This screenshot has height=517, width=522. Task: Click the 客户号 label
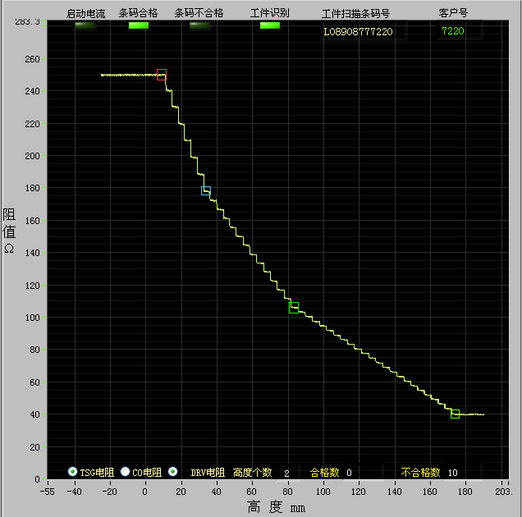coord(453,13)
